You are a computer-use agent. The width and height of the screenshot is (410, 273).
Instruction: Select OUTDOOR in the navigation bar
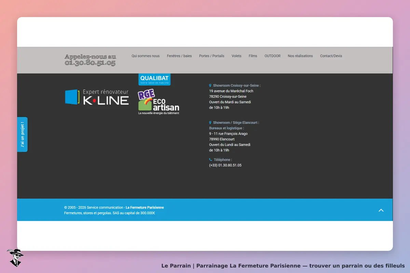pyautogui.click(x=273, y=56)
